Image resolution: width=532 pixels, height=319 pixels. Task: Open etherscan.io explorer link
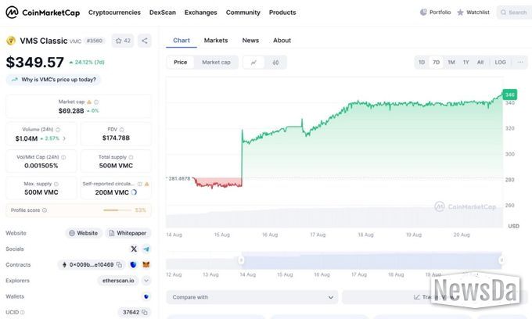point(118,281)
